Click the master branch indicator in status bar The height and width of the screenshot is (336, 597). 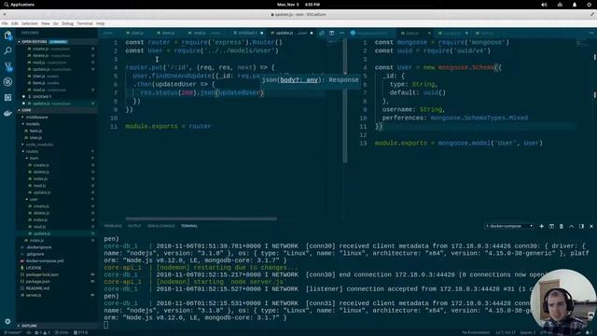(x=12, y=332)
